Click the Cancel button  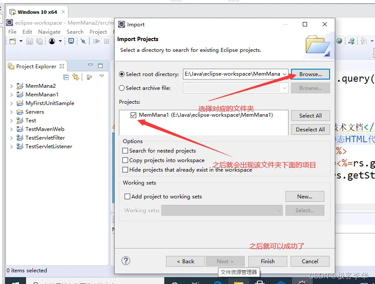pos(310,261)
